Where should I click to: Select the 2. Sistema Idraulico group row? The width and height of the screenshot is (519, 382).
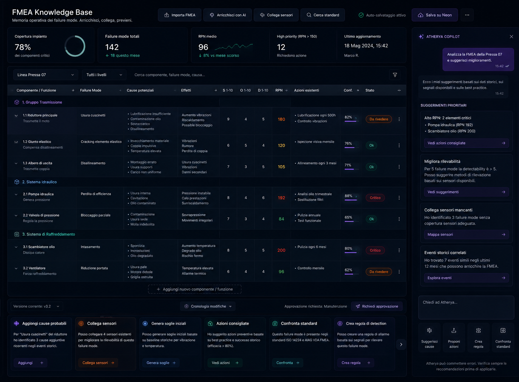click(x=207, y=182)
